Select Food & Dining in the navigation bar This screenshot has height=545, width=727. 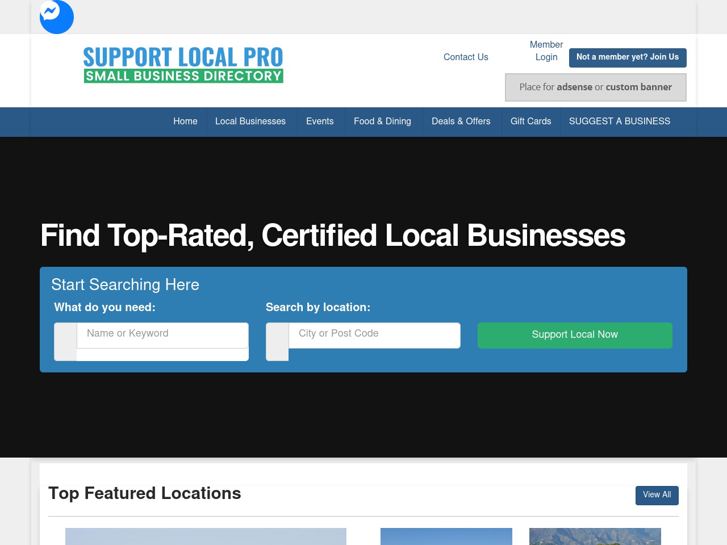pos(382,121)
